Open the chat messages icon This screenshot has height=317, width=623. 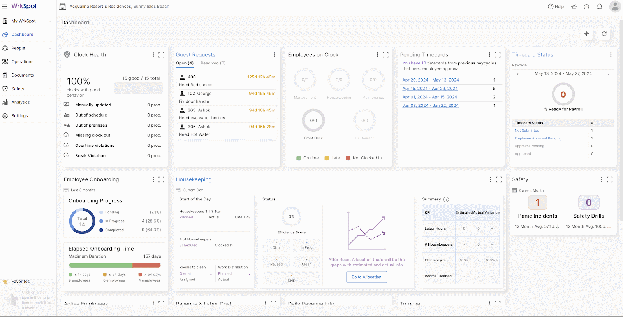[586, 7]
